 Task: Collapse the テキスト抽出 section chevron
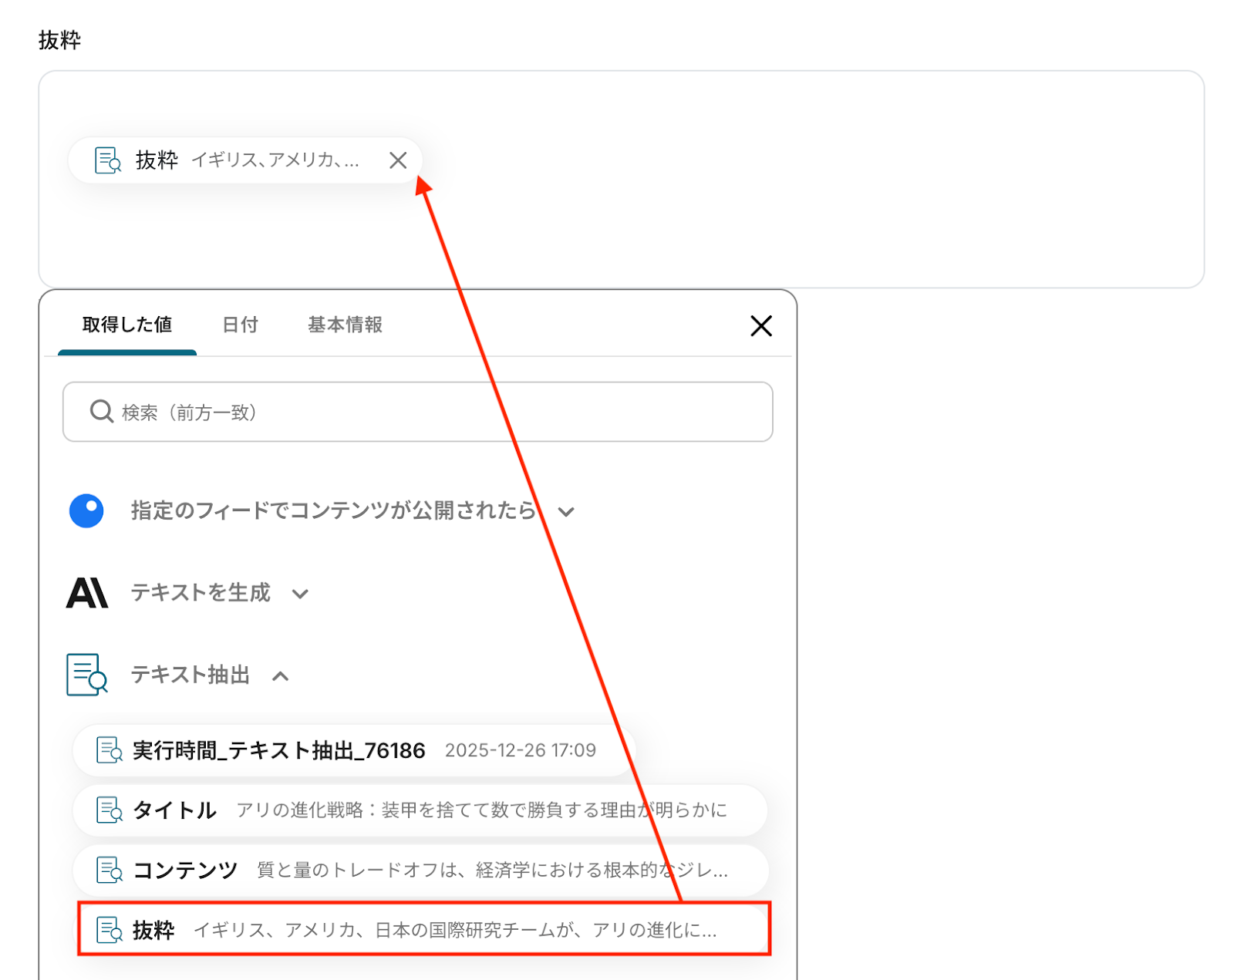click(x=281, y=676)
